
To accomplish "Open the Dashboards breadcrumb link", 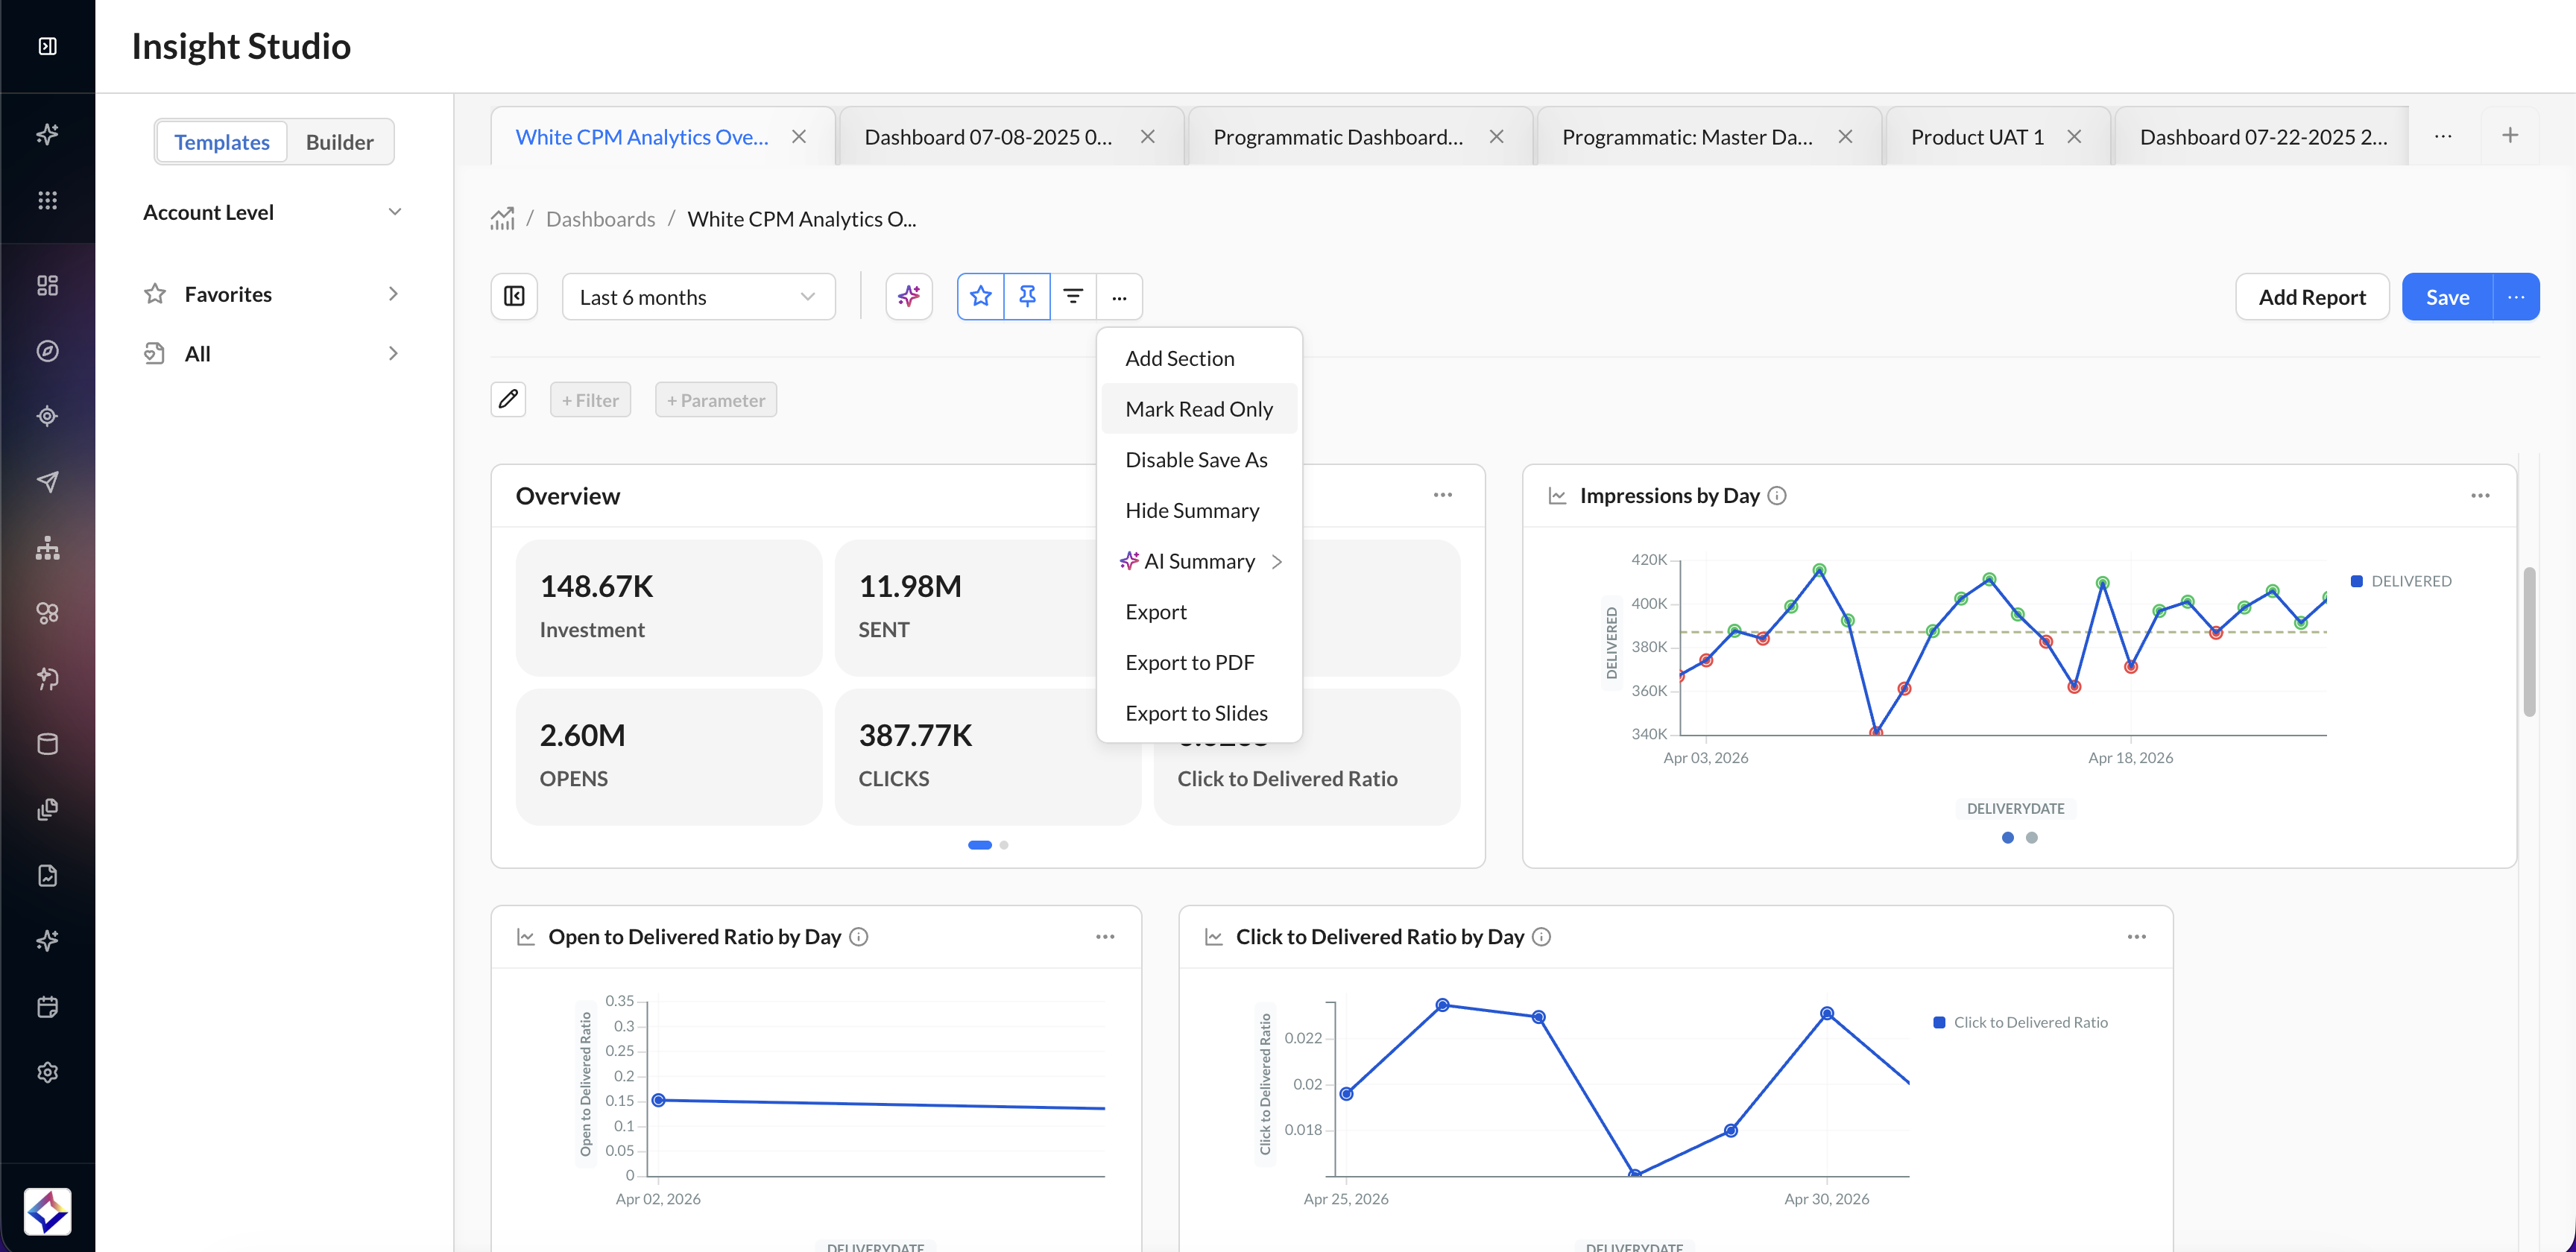I will [x=600, y=219].
